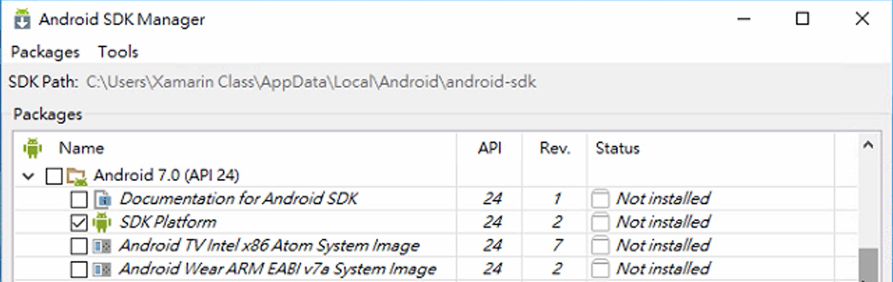Click the Android Wear system image icon

click(x=102, y=270)
